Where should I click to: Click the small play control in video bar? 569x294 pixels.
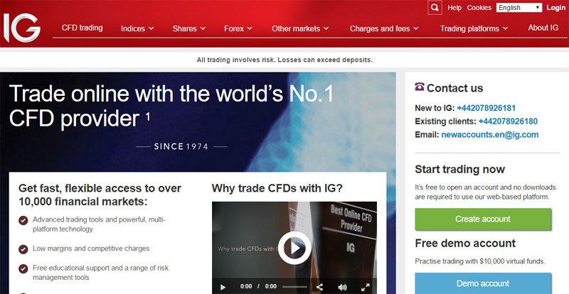pos(223,287)
